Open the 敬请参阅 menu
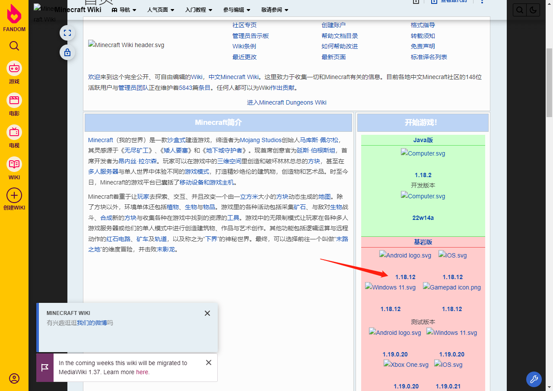The width and height of the screenshot is (553, 391). (275, 10)
